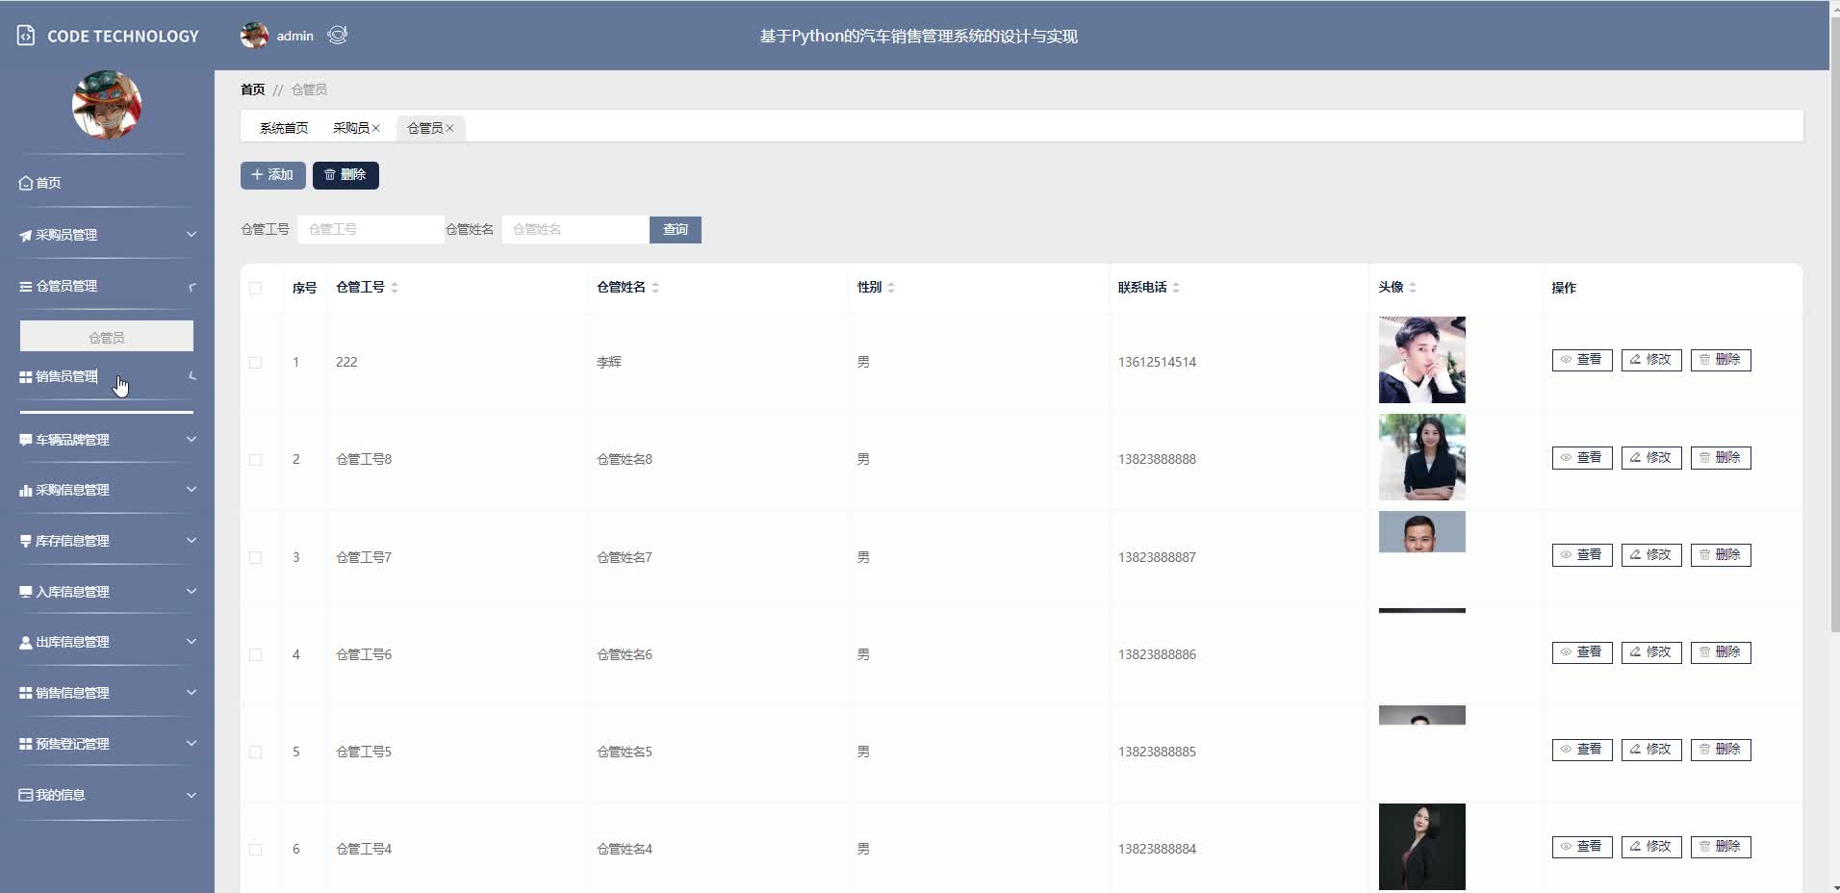
Task: Expand the 入库信息管理 sidebar menu
Action: click(192, 591)
